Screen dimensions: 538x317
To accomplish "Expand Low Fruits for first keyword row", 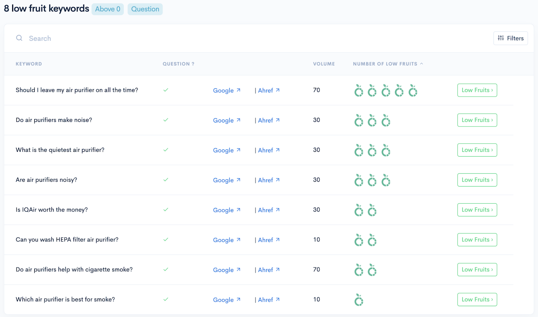I will (x=477, y=90).
